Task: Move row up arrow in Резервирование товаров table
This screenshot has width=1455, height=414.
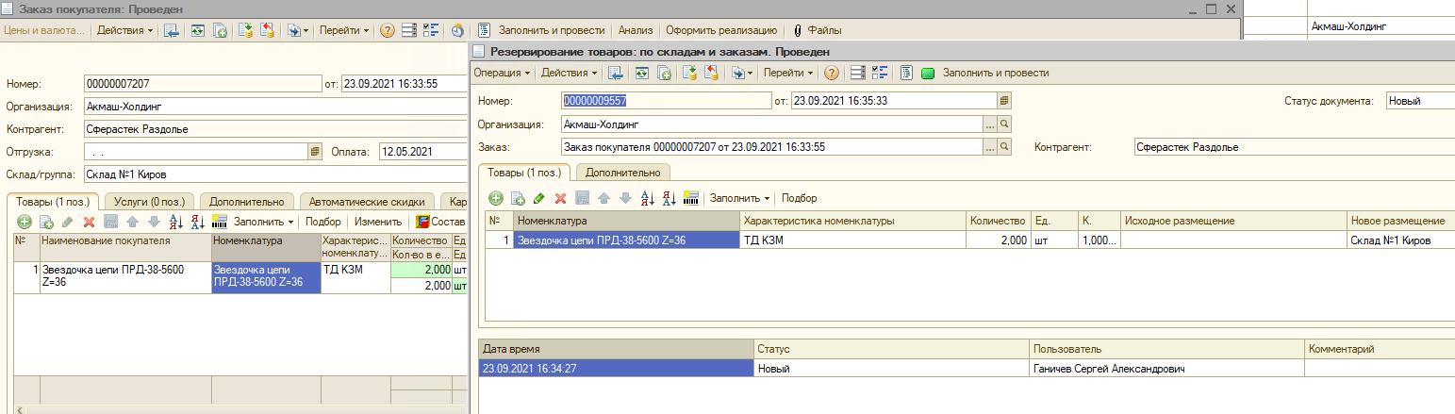Action: tap(604, 198)
